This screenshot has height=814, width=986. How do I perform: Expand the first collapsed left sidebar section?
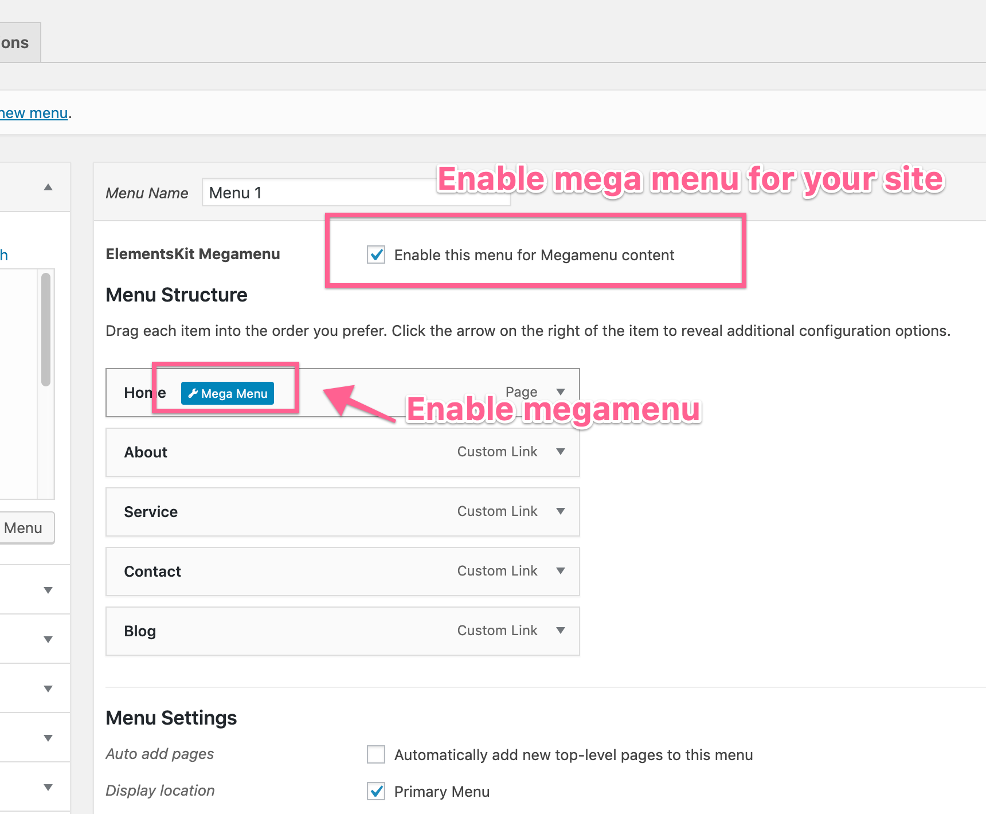point(48,590)
